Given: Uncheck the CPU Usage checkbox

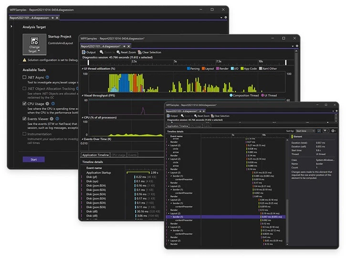Looking at the screenshot, I should [x=24, y=103].
